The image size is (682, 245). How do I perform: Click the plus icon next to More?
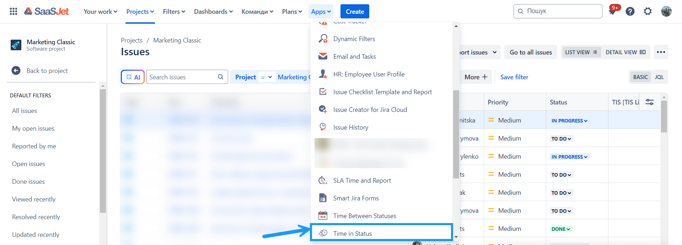coord(485,77)
